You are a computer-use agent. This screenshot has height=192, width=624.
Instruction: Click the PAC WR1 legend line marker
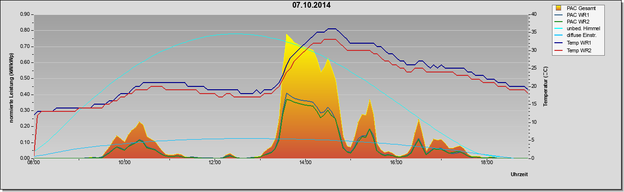[558, 15]
